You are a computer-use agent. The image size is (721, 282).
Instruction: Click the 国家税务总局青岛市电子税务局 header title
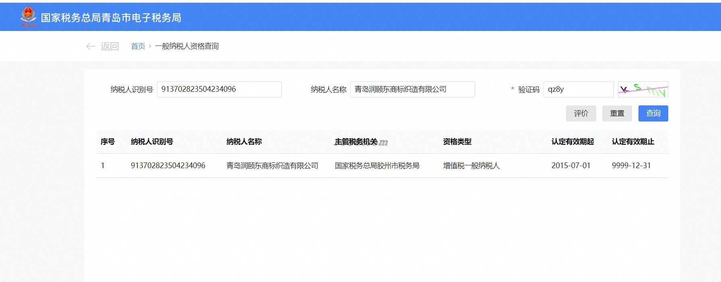pyautogui.click(x=111, y=18)
